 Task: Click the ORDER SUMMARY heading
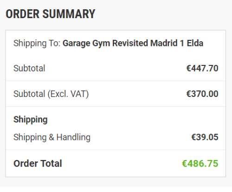[51, 14]
